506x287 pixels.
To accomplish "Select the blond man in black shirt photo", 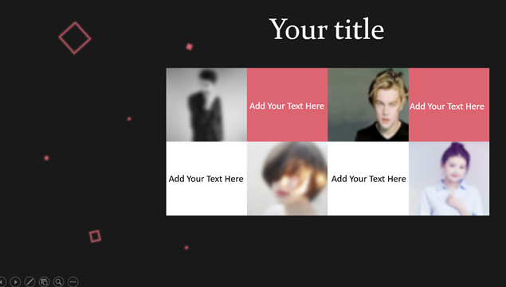I will point(368,105).
